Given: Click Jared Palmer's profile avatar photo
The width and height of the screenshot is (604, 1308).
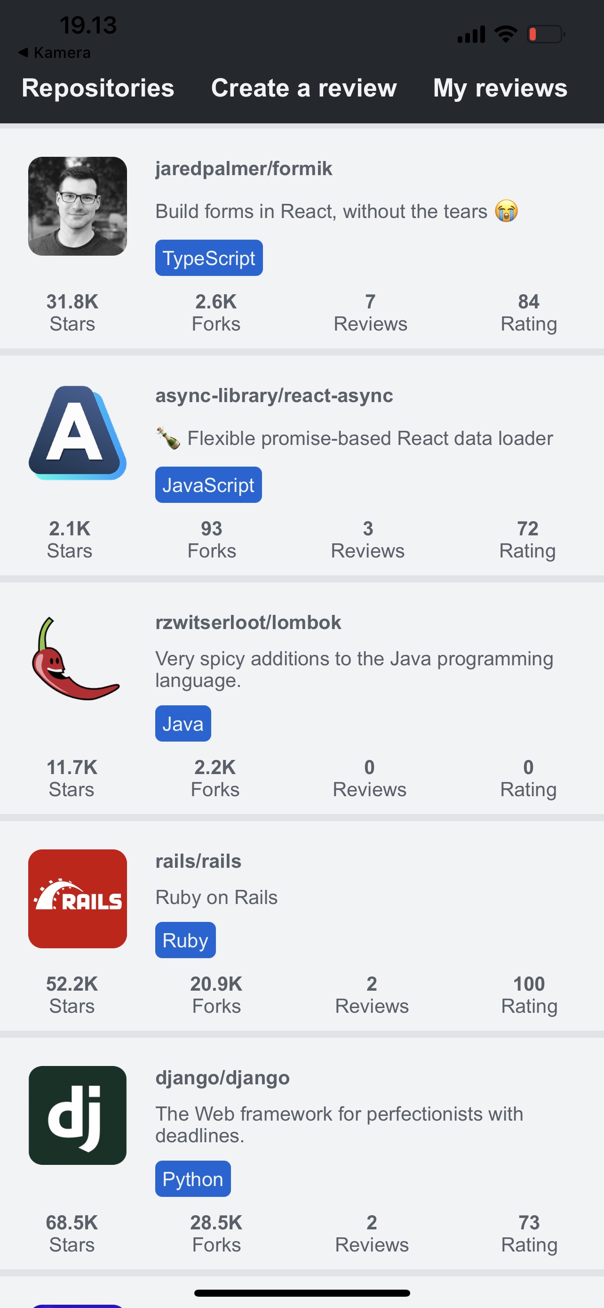Looking at the screenshot, I should point(77,205).
